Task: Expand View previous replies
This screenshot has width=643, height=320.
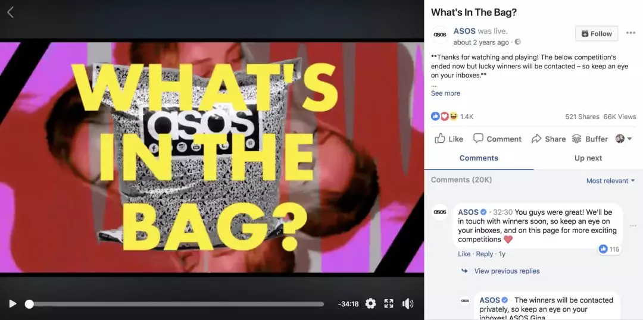Action: 507,271
